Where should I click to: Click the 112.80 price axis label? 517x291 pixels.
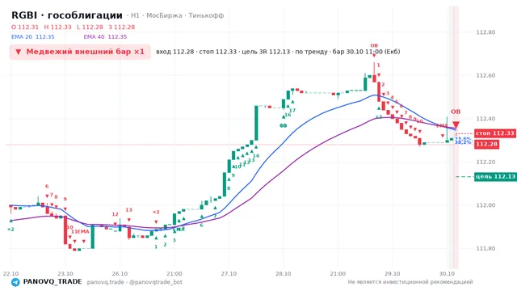[x=485, y=32]
